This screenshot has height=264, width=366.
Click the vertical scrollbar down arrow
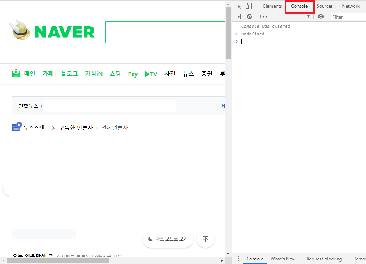pyautogui.click(x=228, y=254)
